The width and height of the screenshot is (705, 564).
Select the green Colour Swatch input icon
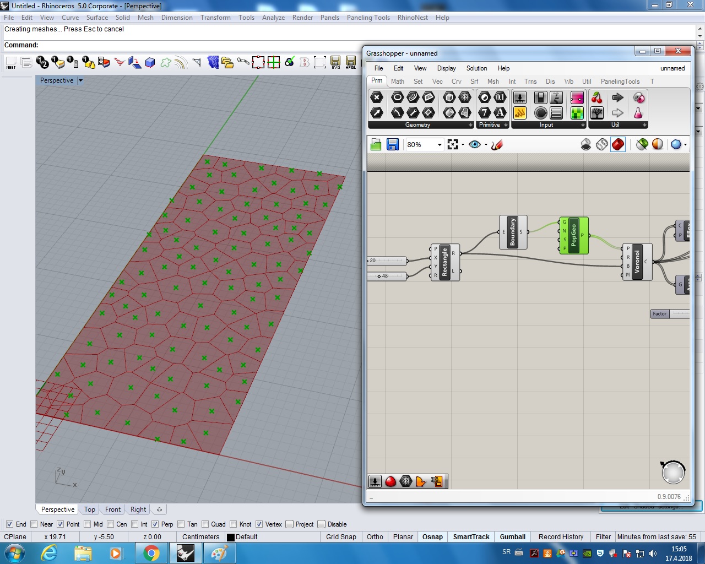pos(577,113)
